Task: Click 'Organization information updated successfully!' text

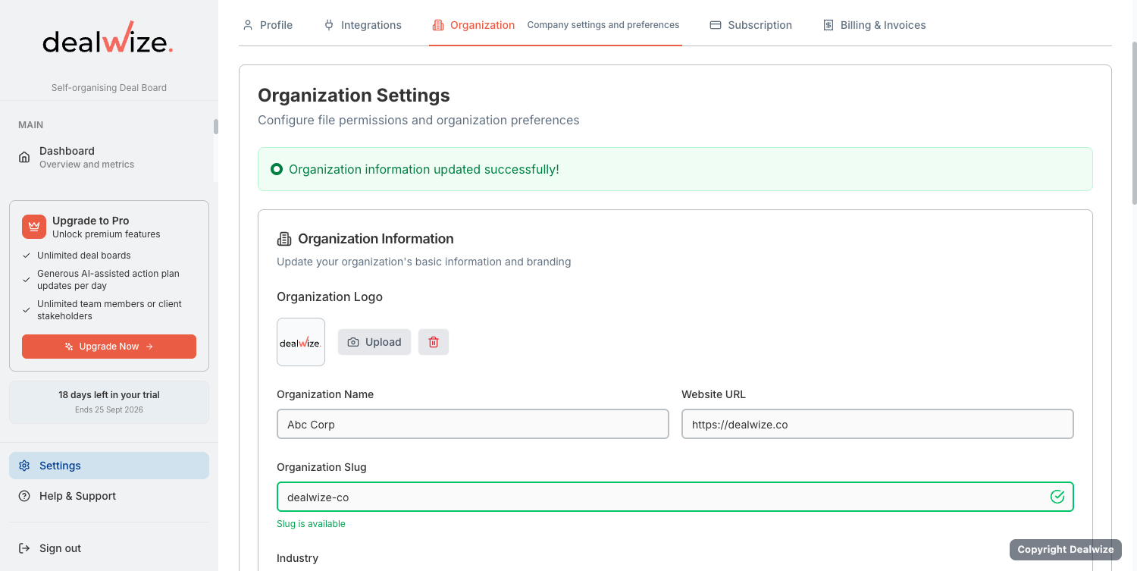Action: click(424, 169)
